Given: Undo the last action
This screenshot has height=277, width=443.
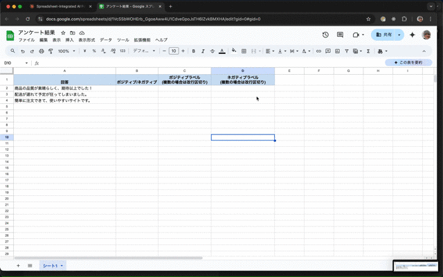Looking at the screenshot, I should (23, 51).
